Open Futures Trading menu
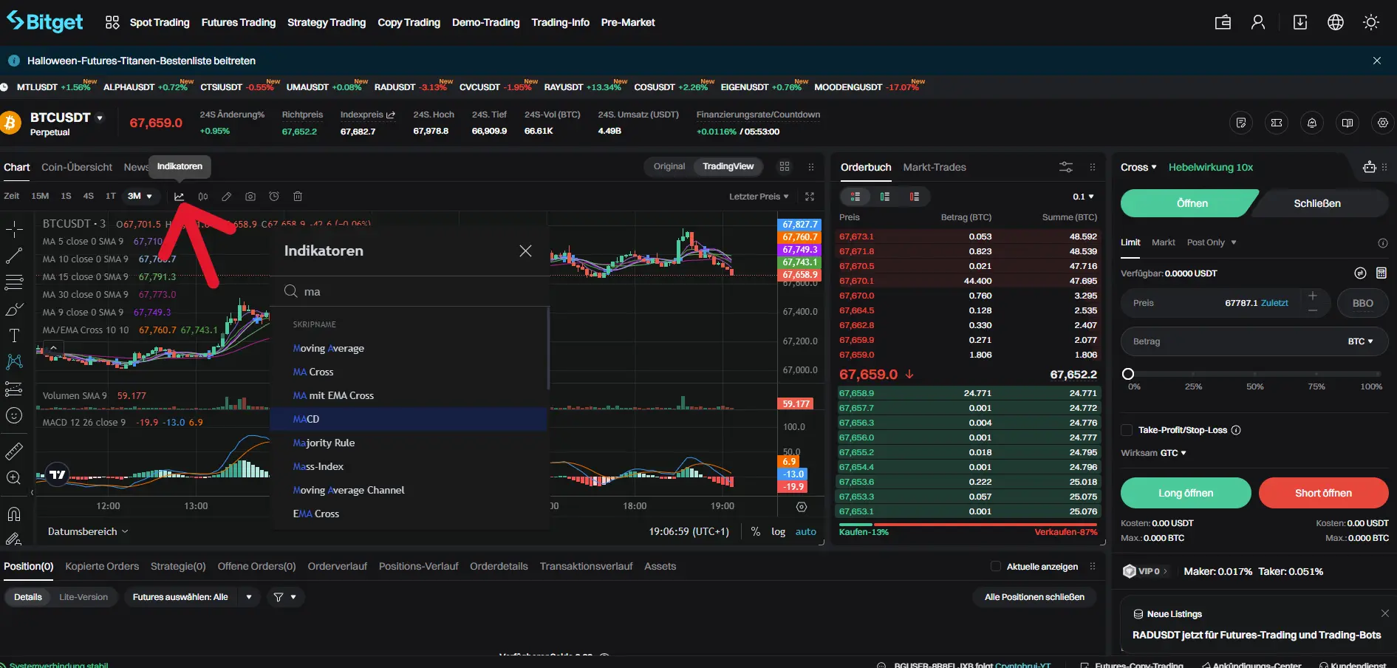The height and width of the screenshot is (668, 1397). (239, 22)
